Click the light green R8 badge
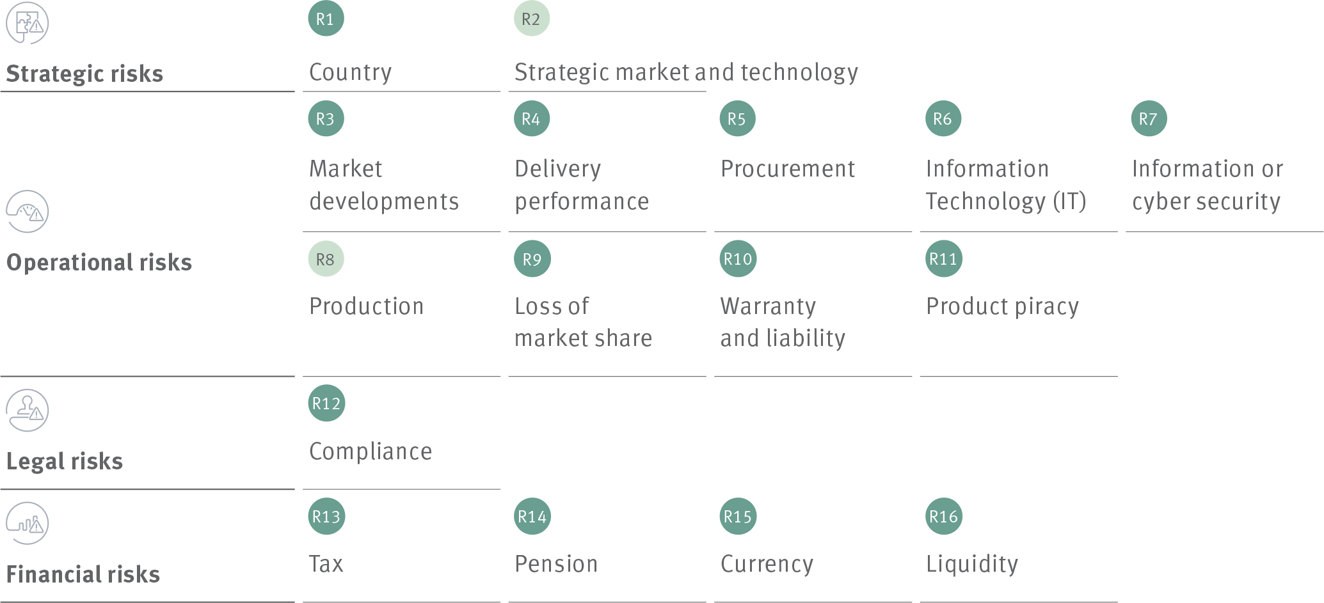 (326, 259)
